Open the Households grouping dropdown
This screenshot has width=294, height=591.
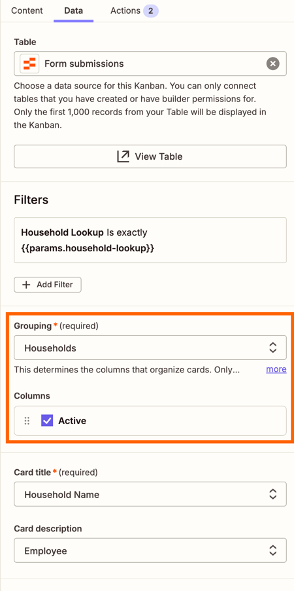tap(150, 348)
